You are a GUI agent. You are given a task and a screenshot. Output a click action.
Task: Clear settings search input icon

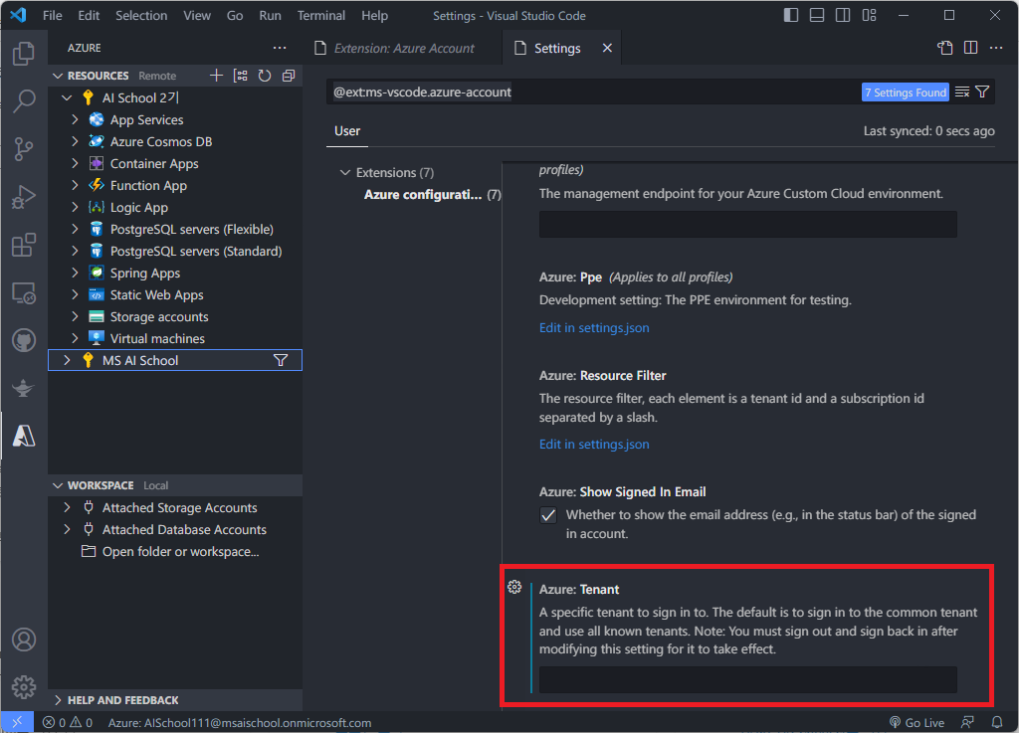coord(962,92)
